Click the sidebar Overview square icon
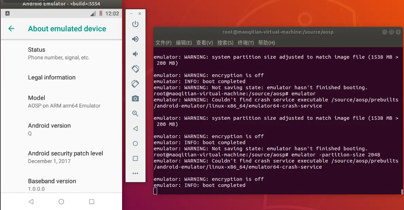Screen dimensions: 404x210 (x=135, y=158)
